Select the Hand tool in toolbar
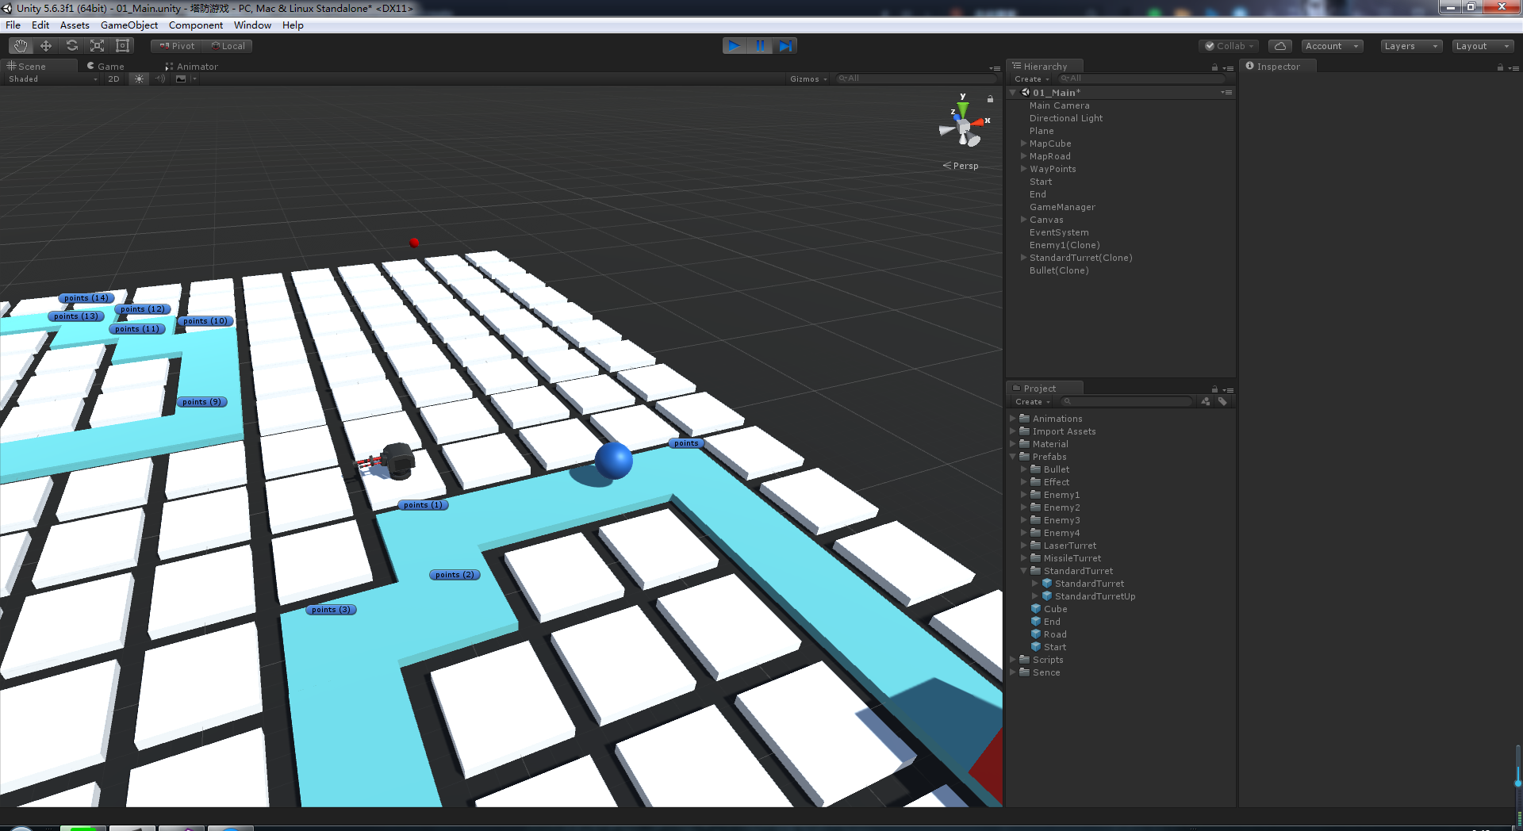 (20, 46)
